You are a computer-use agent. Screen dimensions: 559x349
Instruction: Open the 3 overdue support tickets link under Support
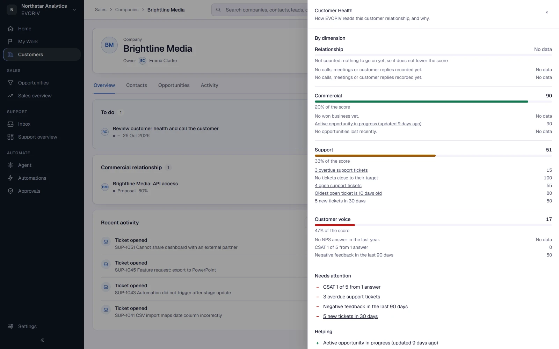341,170
